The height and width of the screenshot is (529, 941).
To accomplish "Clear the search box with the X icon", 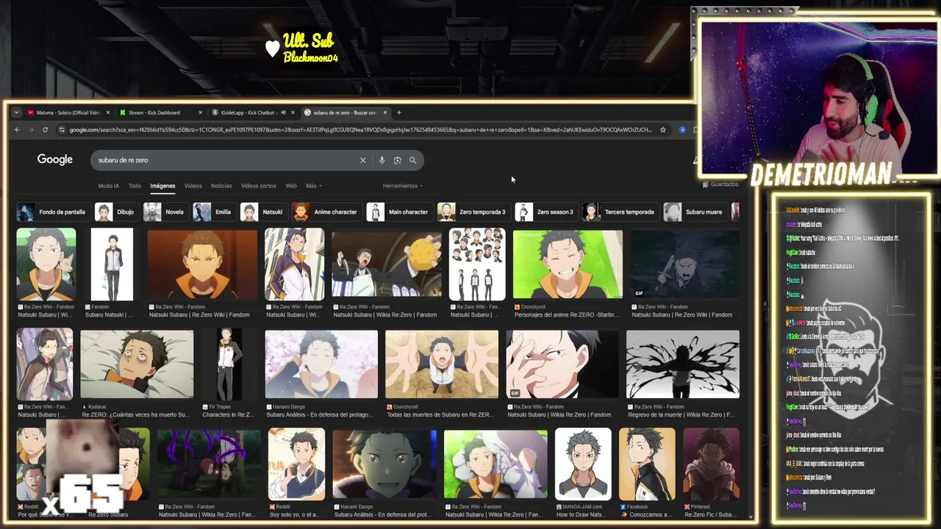I will pos(362,160).
